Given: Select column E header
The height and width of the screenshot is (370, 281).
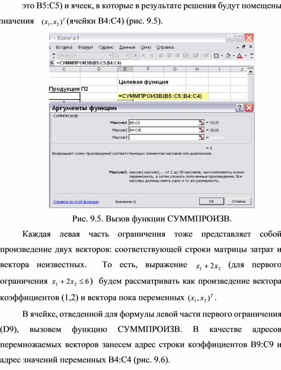Looking at the screenshot, I should tap(125, 69).
